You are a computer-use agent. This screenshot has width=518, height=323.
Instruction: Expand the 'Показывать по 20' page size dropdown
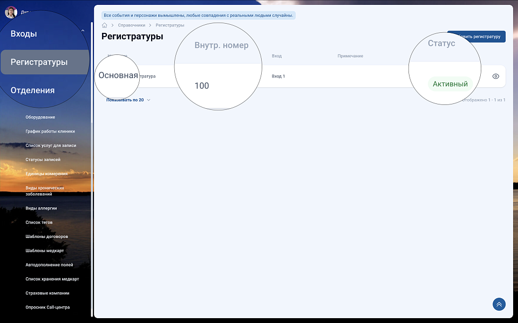point(128,100)
